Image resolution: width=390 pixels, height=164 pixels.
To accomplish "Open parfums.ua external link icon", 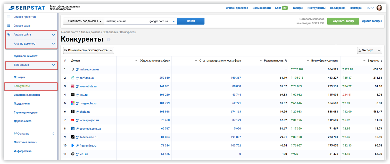I will 77,78.
